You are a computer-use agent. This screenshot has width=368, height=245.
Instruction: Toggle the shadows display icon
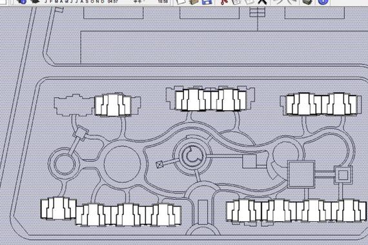coord(35,1)
